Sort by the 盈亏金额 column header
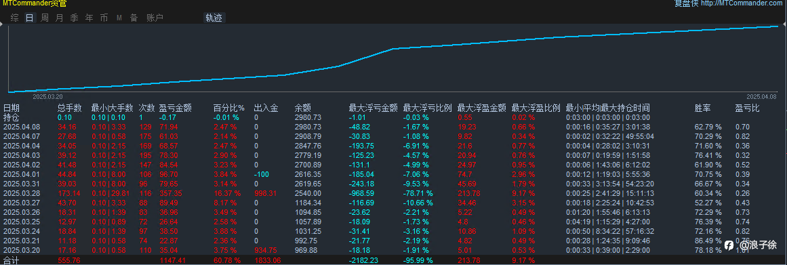Screen dimensions: 787x265 click(x=175, y=108)
